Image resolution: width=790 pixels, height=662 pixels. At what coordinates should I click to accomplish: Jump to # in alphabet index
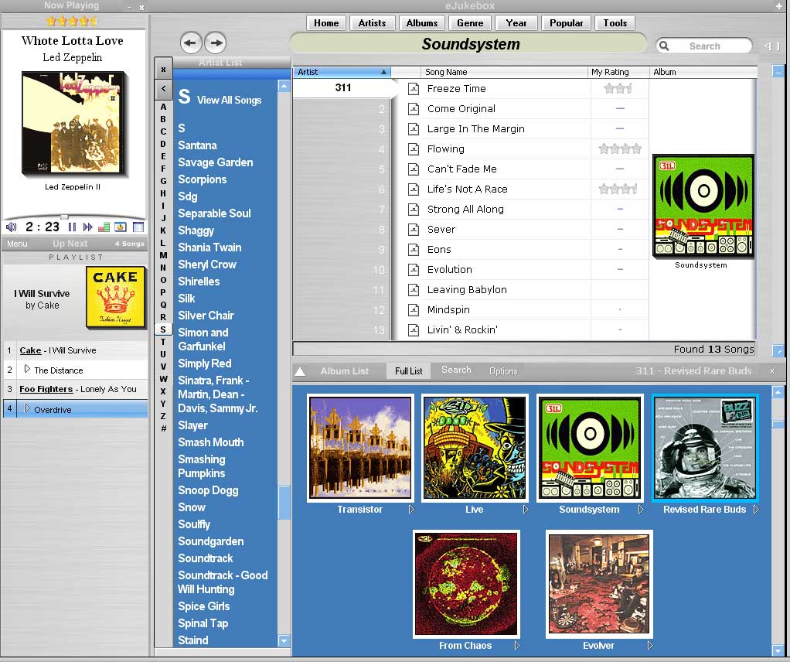point(163,428)
